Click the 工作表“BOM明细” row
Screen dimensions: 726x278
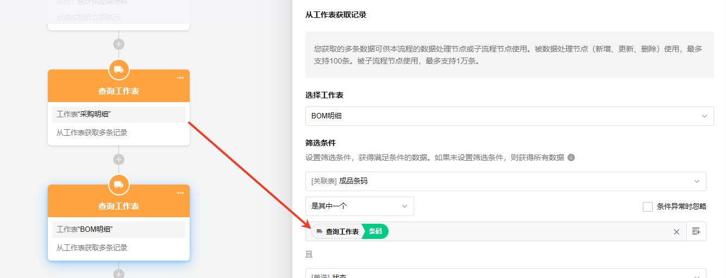(x=118, y=230)
